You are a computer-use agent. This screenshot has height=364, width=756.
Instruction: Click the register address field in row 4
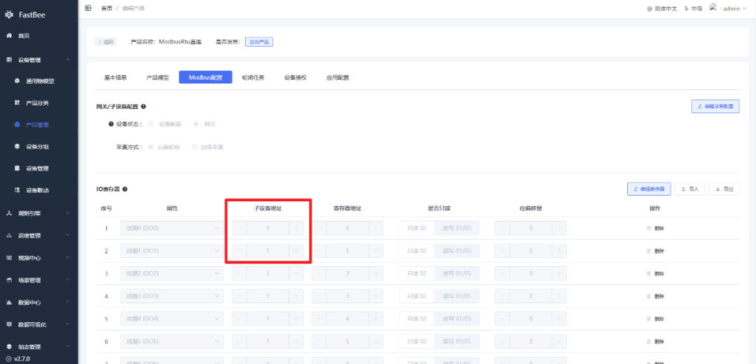click(x=347, y=296)
